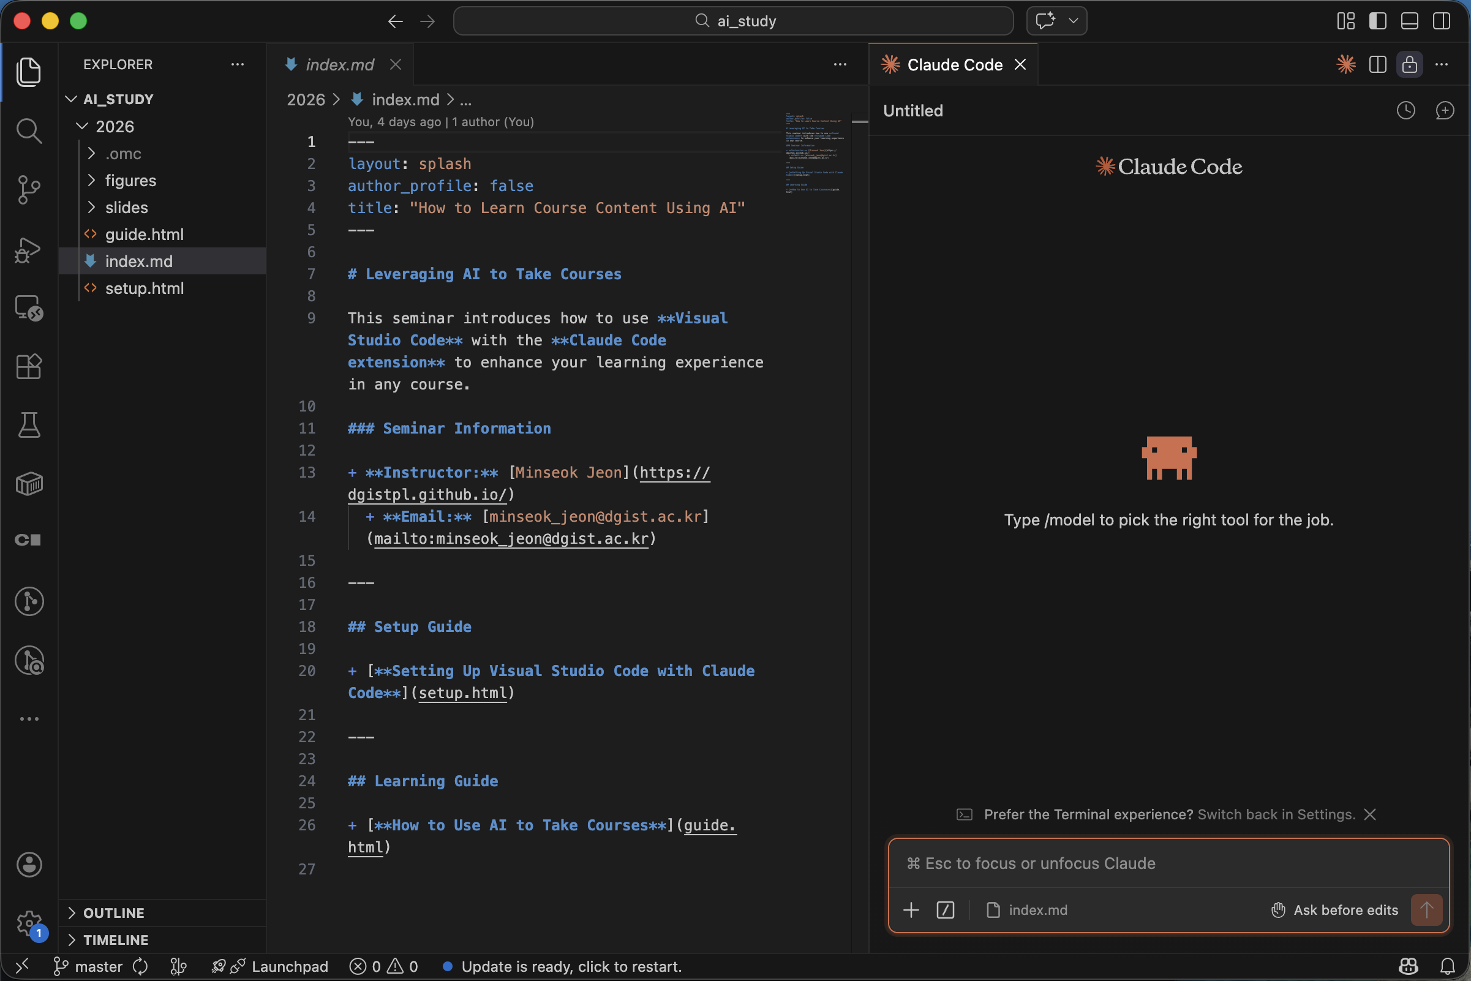Open the chat dropdown chevron in title bar
The height and width of the screenshot is (981, 1471).
(1073, 21)
